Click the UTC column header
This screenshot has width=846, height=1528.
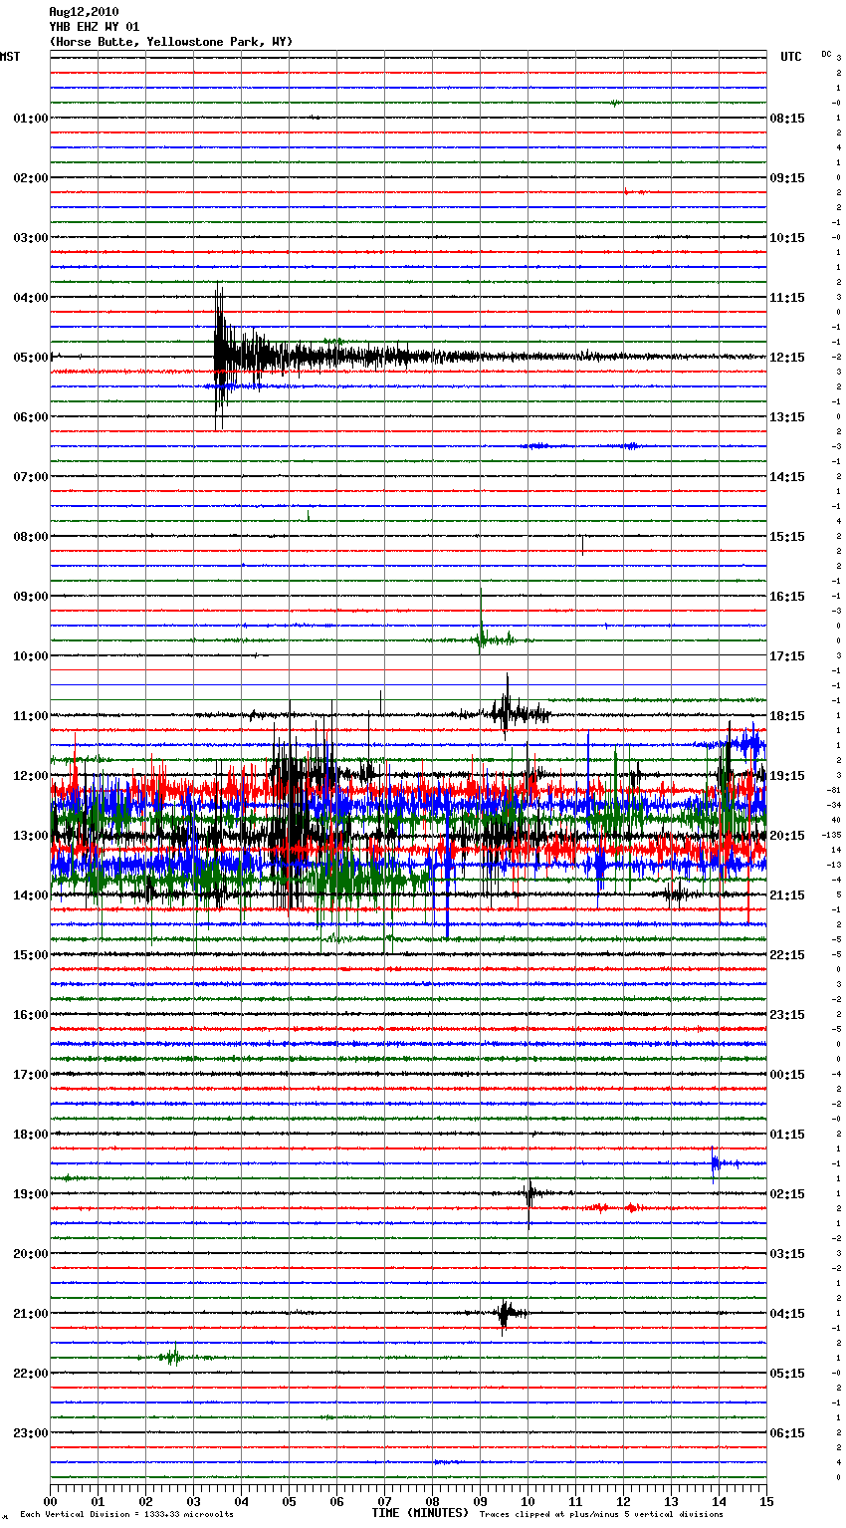pyautogui.click(x=790, y=57)
